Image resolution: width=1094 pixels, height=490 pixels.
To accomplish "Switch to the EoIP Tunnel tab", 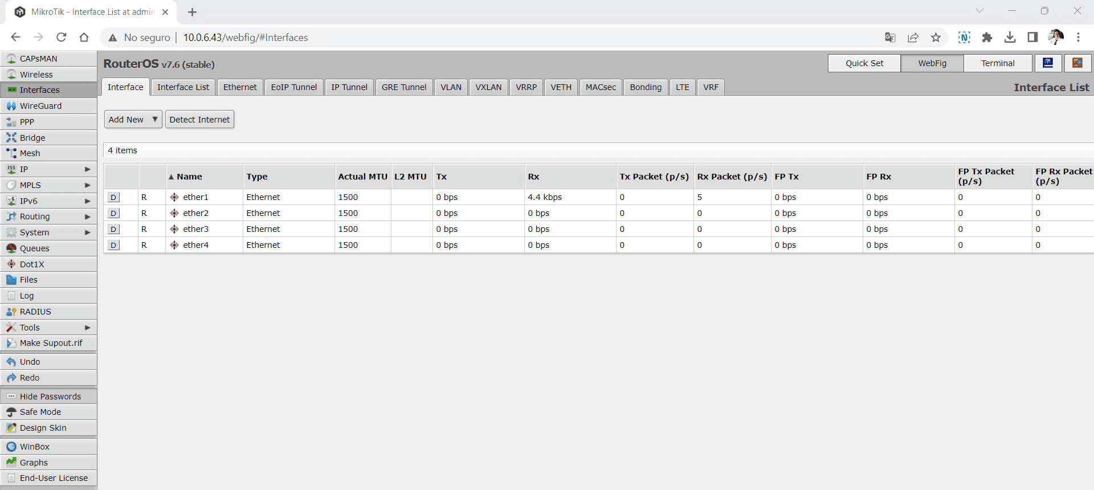I will coord(294,87).
